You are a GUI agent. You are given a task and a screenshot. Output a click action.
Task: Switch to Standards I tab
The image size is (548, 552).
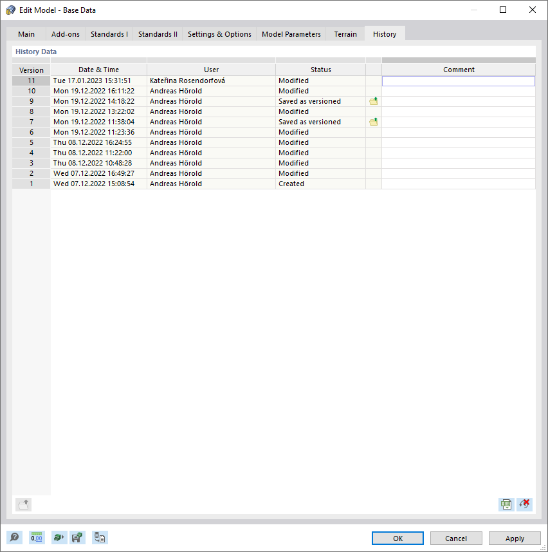click(x=109, y=34)
